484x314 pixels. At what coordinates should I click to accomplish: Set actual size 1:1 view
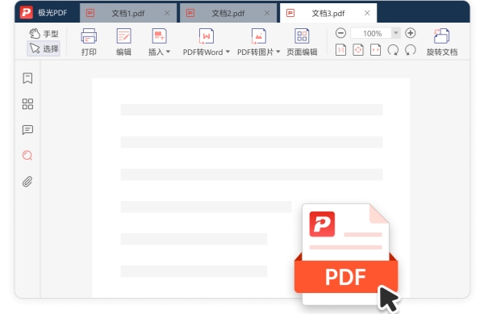coord(340,50)
